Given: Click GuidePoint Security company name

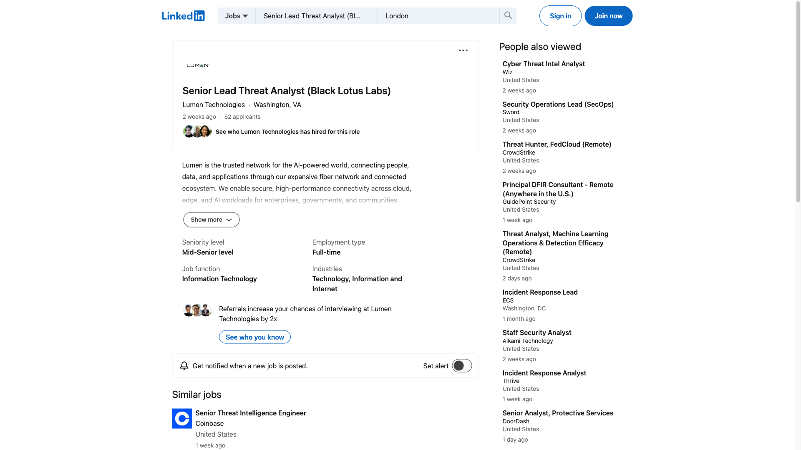Looking at the screenshot, I should [x=529, y=202].
